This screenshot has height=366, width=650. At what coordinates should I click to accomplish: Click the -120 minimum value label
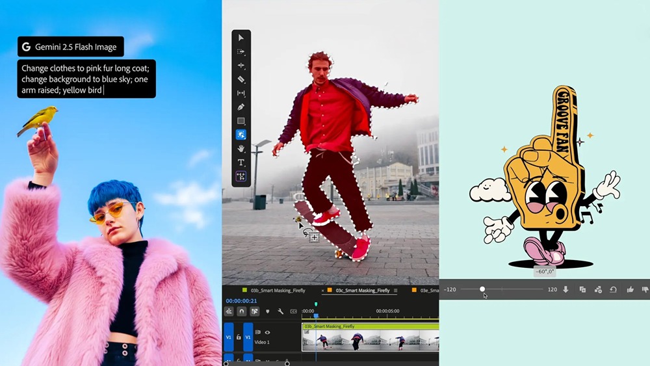click(450, 289)
